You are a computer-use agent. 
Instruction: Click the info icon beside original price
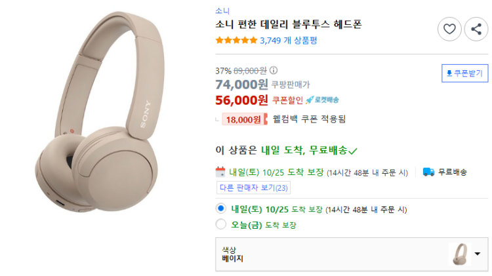click(274, 70)
